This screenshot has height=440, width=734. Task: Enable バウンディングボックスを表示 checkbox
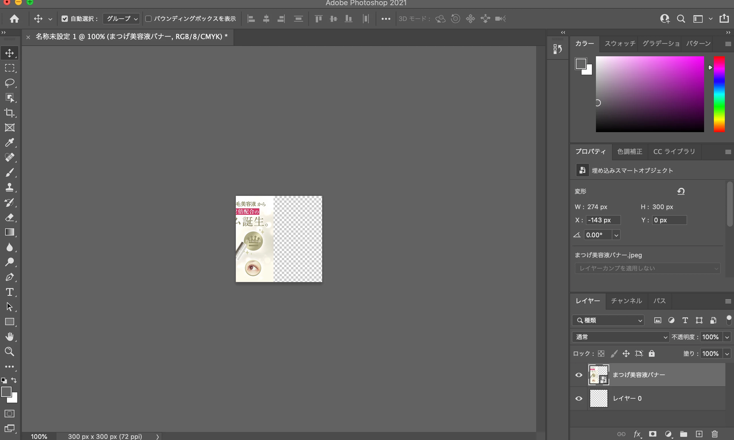pyautogui.click(x=148, y=19)
